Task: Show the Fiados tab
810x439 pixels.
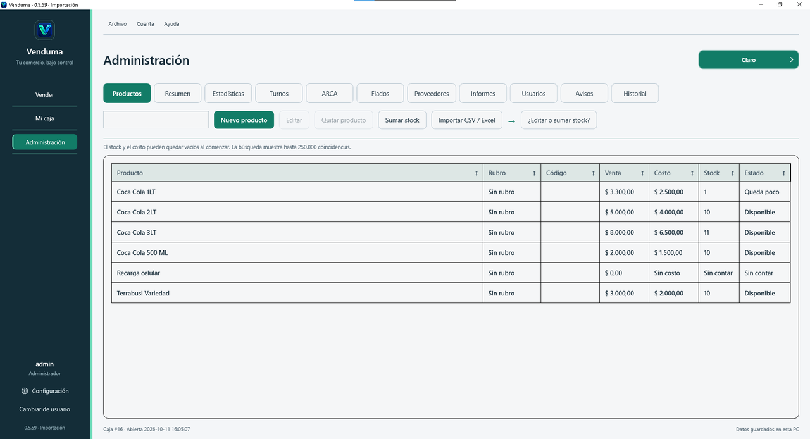Action: 380,94
